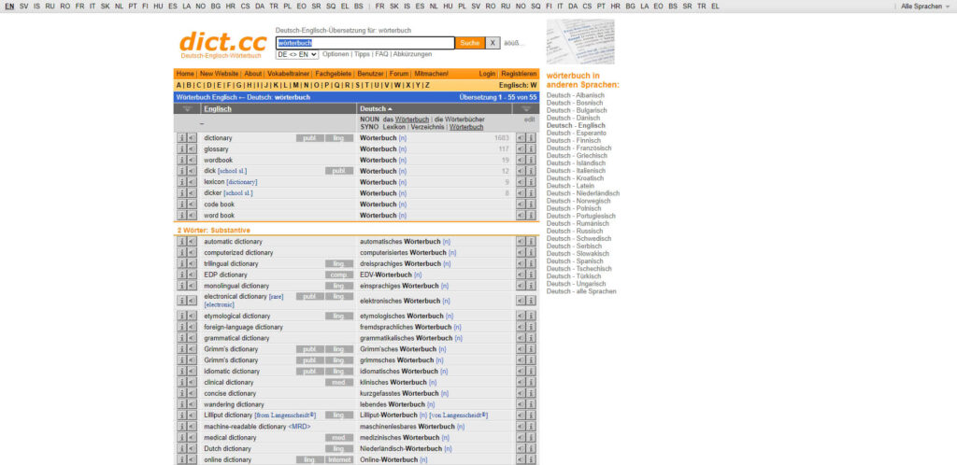
Task: Clear search with the X button
Action: click(493, 43)
